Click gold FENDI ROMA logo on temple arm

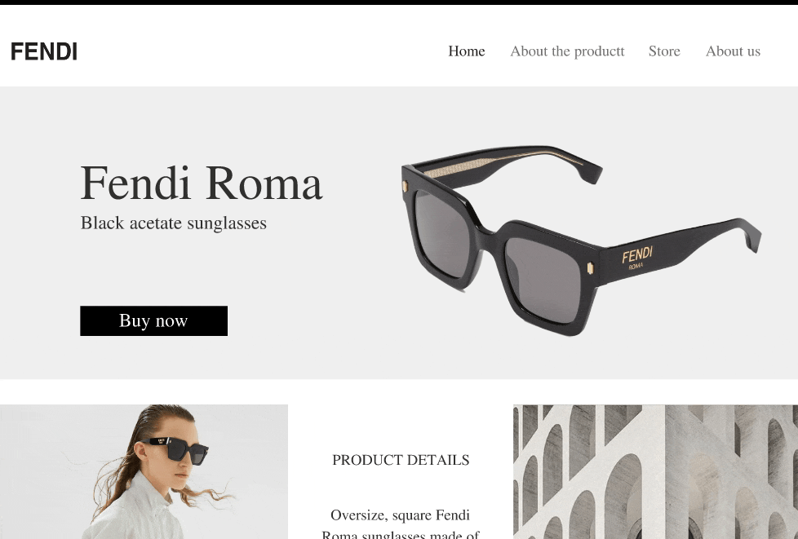636,258
